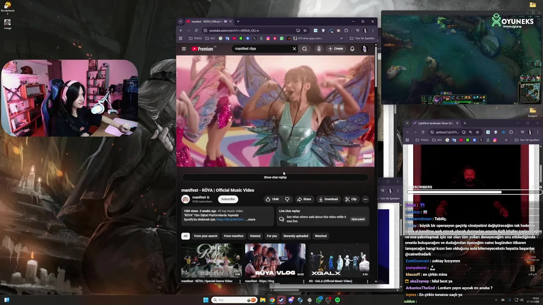Switch to the LightShot tab
This screenshot has height=305, width=543.
pos(436,123)
